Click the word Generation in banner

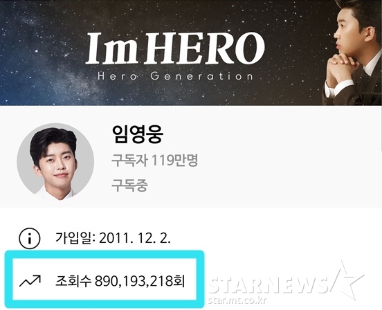[x=201, y=76]
